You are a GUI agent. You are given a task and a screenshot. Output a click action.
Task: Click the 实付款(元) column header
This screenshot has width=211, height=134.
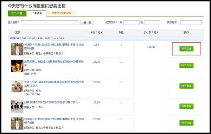(x=151, y=33)
